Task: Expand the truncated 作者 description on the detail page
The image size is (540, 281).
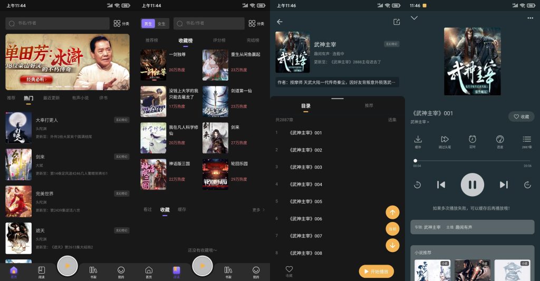Action: [337, 82]
